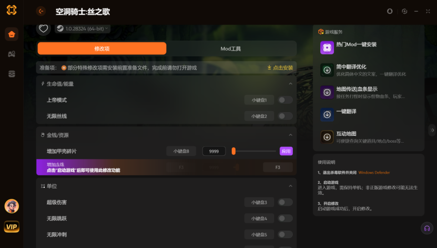This screenshot has height=248, width=437.
Task: Select the 地图传送|血条显示 service title
Action: pyautogui.click(x=357, y=89)
